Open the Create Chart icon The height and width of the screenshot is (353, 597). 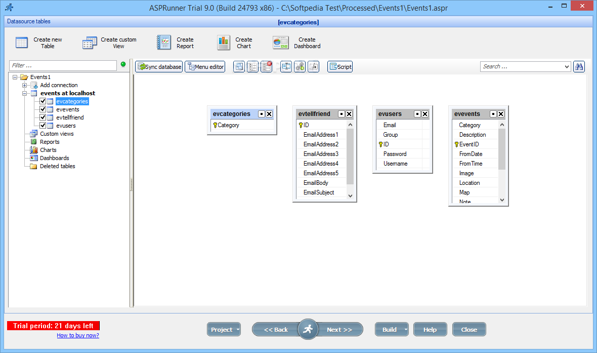[224, 43]
